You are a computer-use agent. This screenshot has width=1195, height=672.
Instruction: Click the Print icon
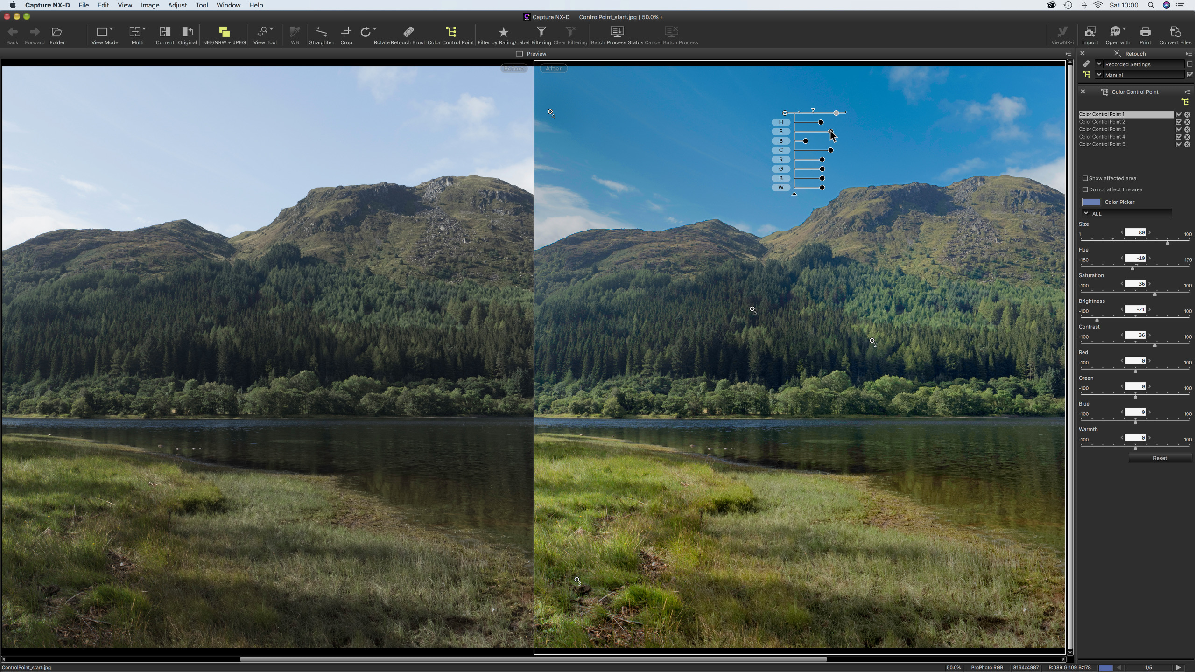click(1145, 32)
